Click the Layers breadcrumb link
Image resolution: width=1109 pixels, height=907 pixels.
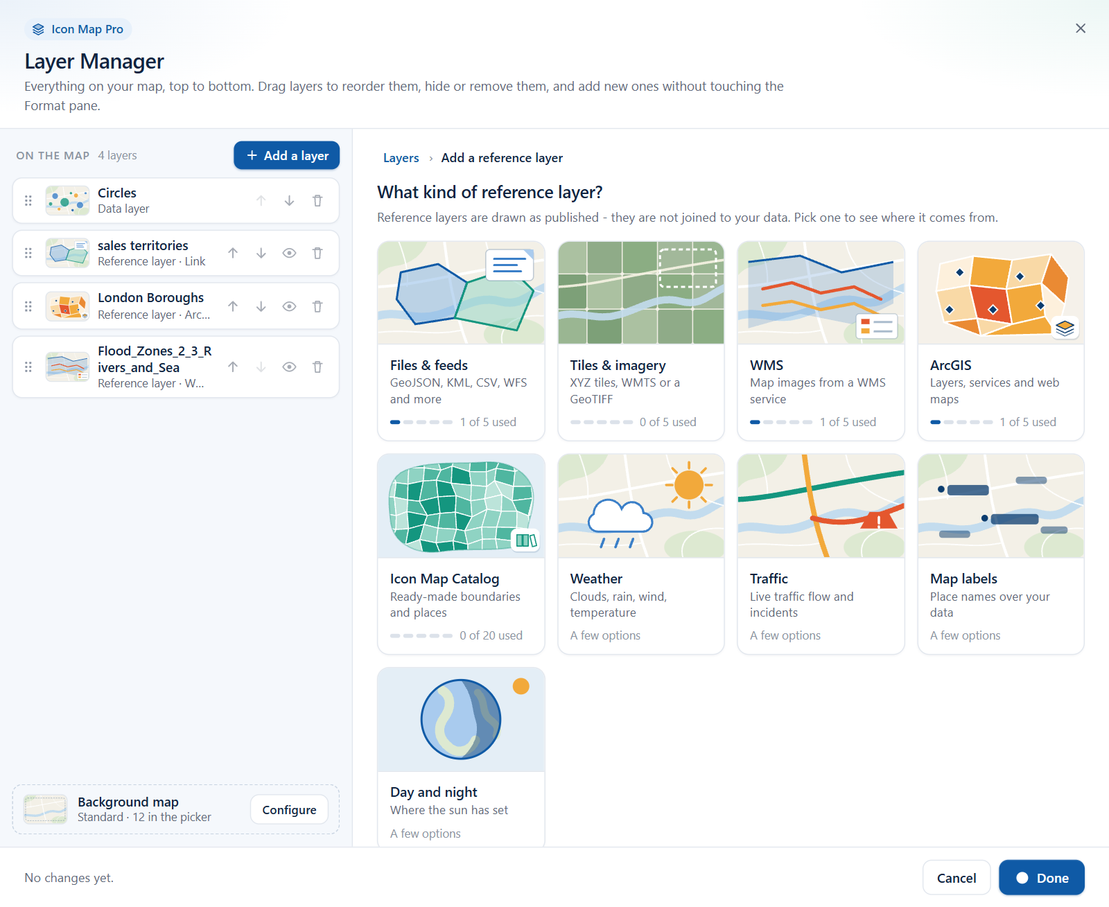(x=401, y=158)
